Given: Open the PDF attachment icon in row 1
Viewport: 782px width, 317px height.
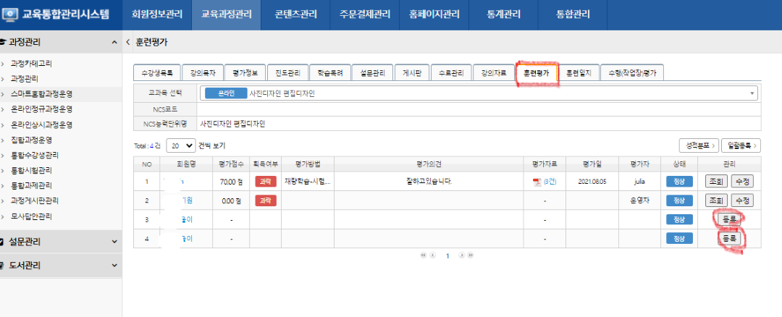Looking at the screenshot, I should [537, 181].
